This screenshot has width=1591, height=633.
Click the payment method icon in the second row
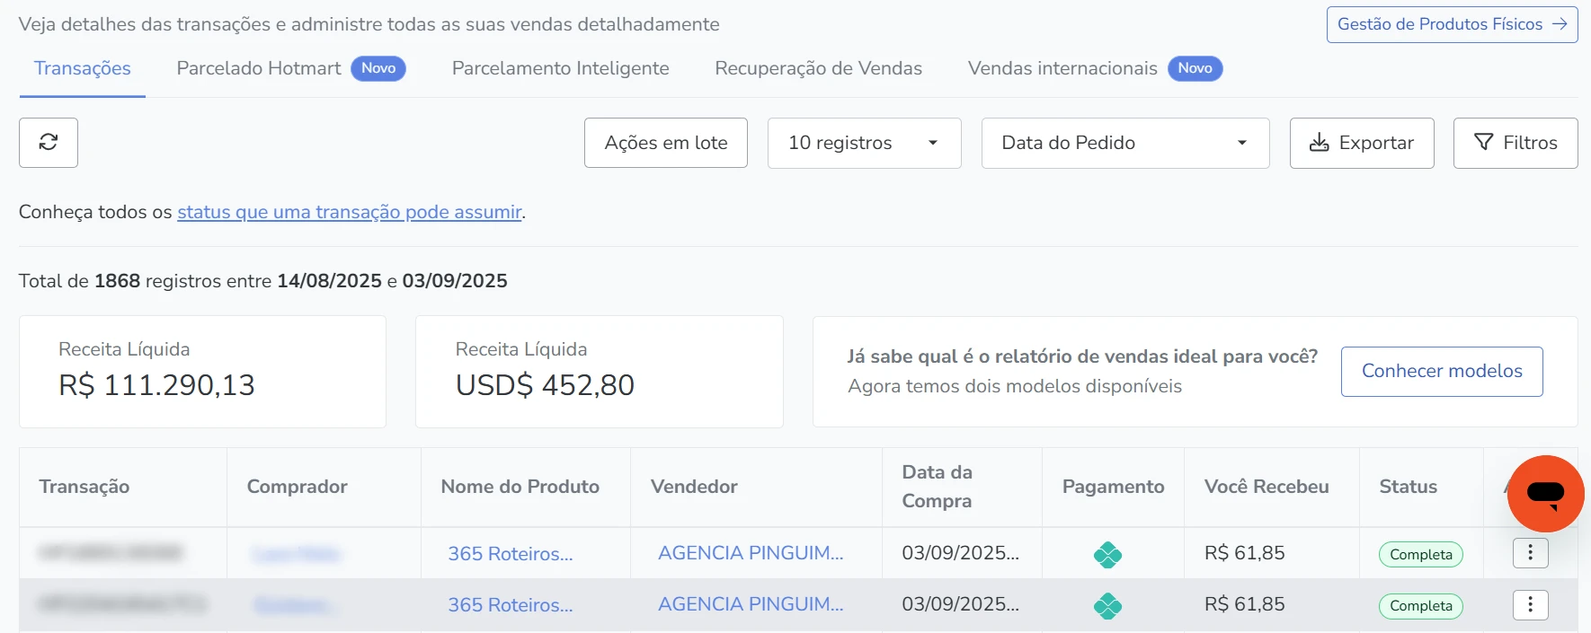pyautogui.click(x=1107, y=605)
